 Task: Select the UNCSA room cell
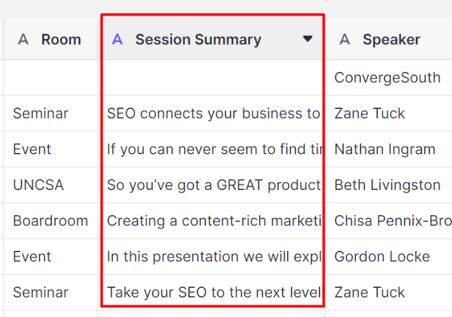pos(51,185)
